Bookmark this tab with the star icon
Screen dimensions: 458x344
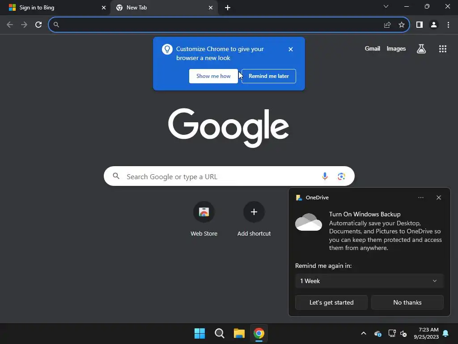(402, 25)
